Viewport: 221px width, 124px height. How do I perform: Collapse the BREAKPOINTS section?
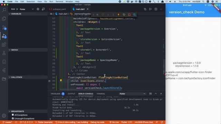point(10,111)
